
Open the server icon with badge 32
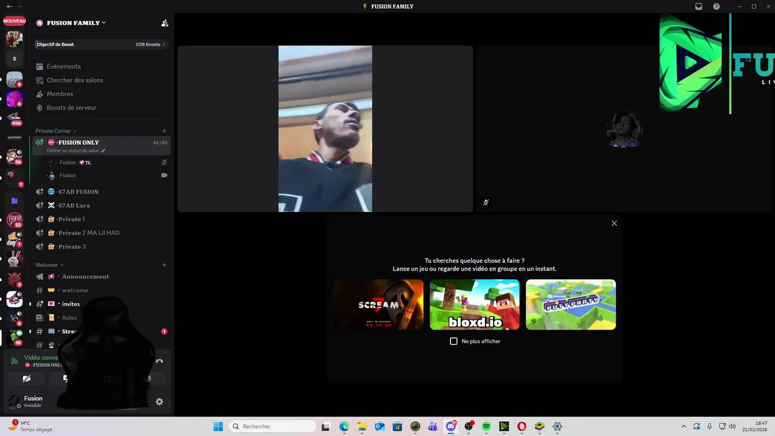[x=15, y=220]
